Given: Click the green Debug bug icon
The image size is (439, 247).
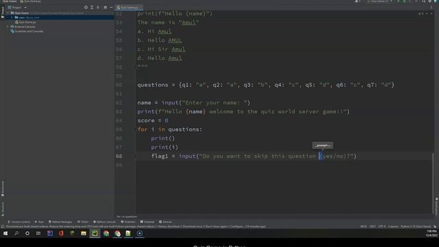Looking at the screenshot, I should [x=404, y=1].
